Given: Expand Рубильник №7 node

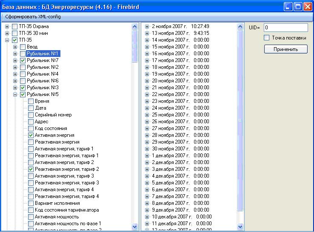Looking at the screenshot, I should tap(15, 60).
